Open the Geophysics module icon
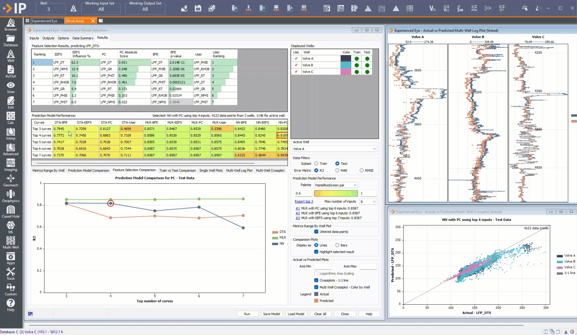This screenshot has width=577, height=335. pos(11,196)
